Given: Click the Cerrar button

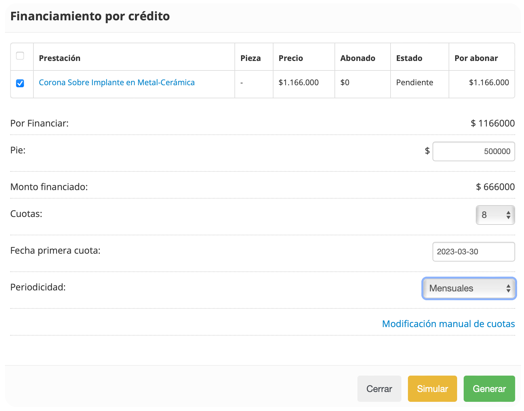Looking at the screenshot, I should 379,389.
